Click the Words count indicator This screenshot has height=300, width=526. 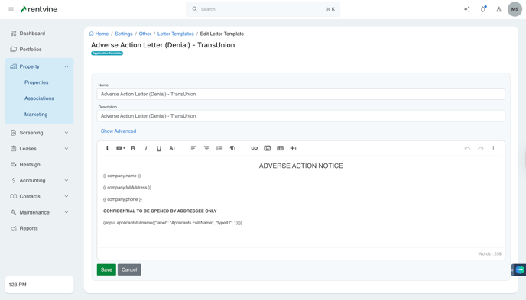(489, 253)
